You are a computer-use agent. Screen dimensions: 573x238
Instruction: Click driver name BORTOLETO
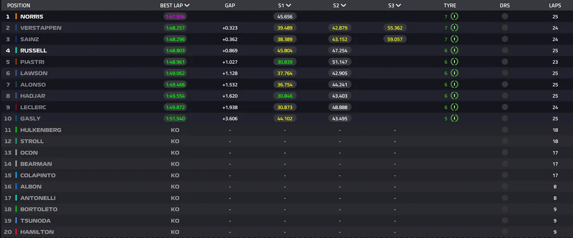tap(39, 209)
